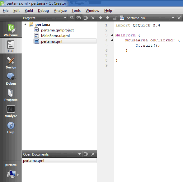
Task: Click mouseArea.onClicked text in code editor
Action: (149, 40)
